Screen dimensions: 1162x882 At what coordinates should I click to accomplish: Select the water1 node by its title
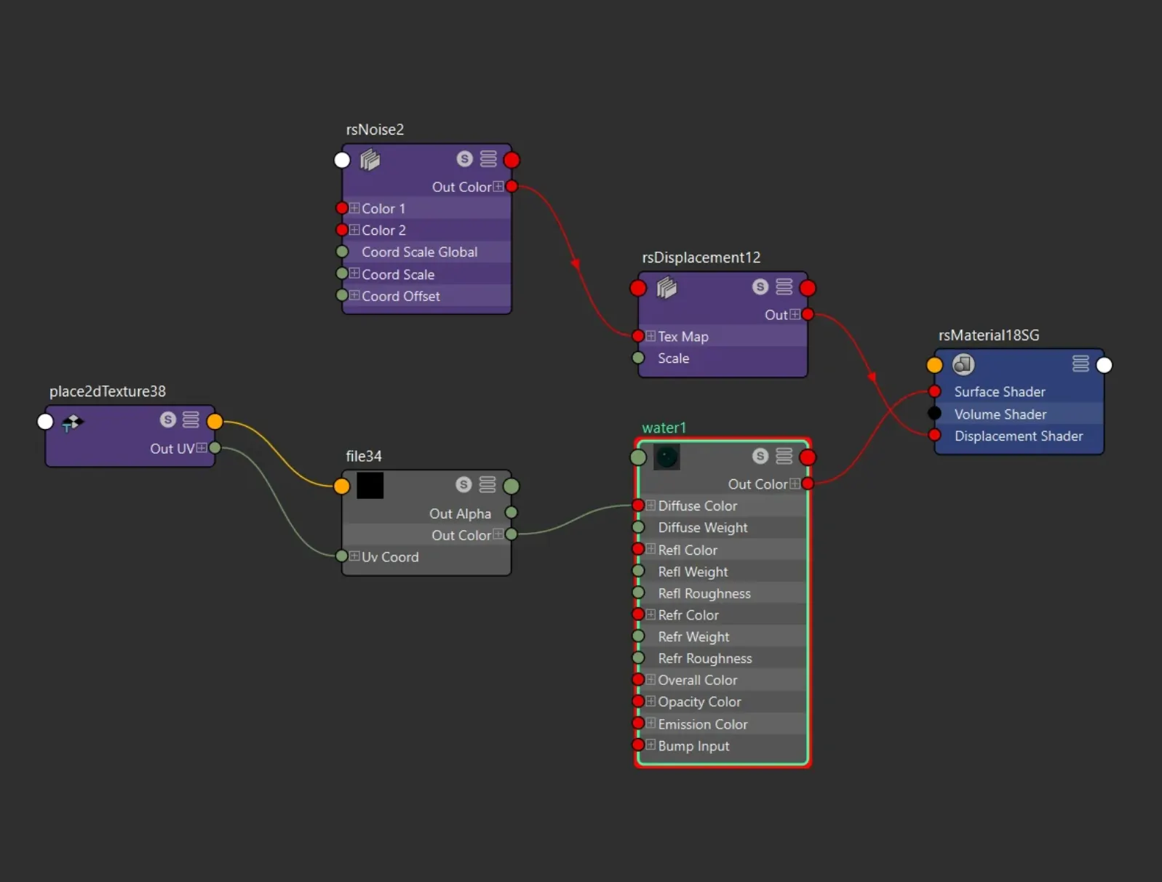[664, 428]
